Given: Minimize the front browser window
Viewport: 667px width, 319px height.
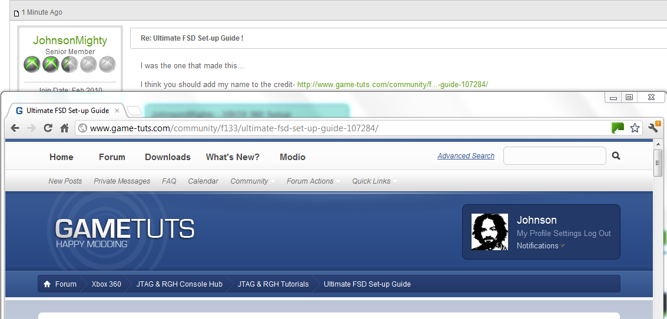Looking at the screenshot, I should 613,97.
